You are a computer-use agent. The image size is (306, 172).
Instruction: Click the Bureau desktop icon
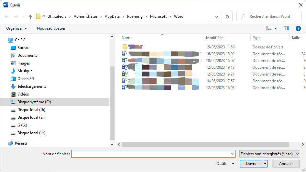click(13, 48)
